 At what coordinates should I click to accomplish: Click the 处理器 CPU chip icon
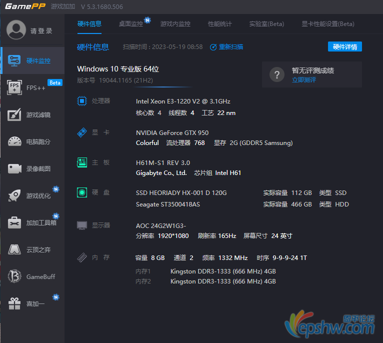82,101
